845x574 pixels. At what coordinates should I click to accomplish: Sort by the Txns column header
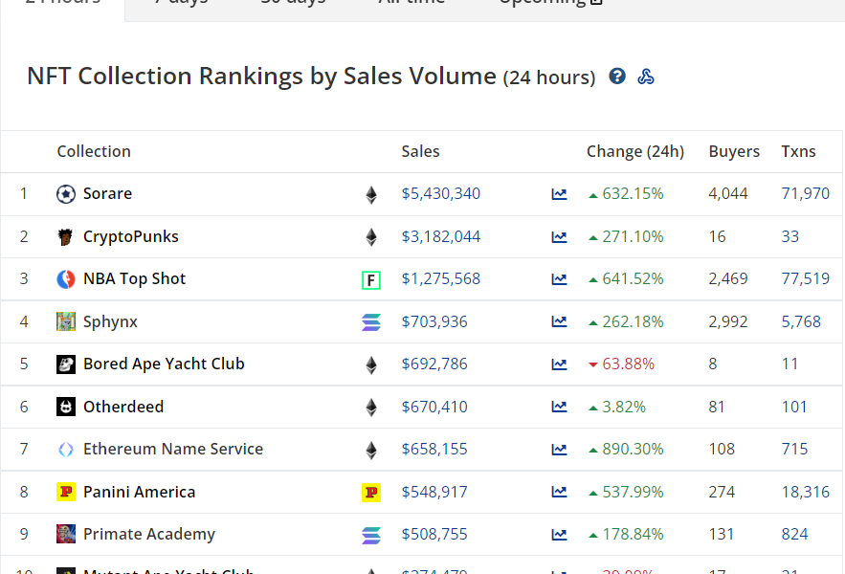799,151
